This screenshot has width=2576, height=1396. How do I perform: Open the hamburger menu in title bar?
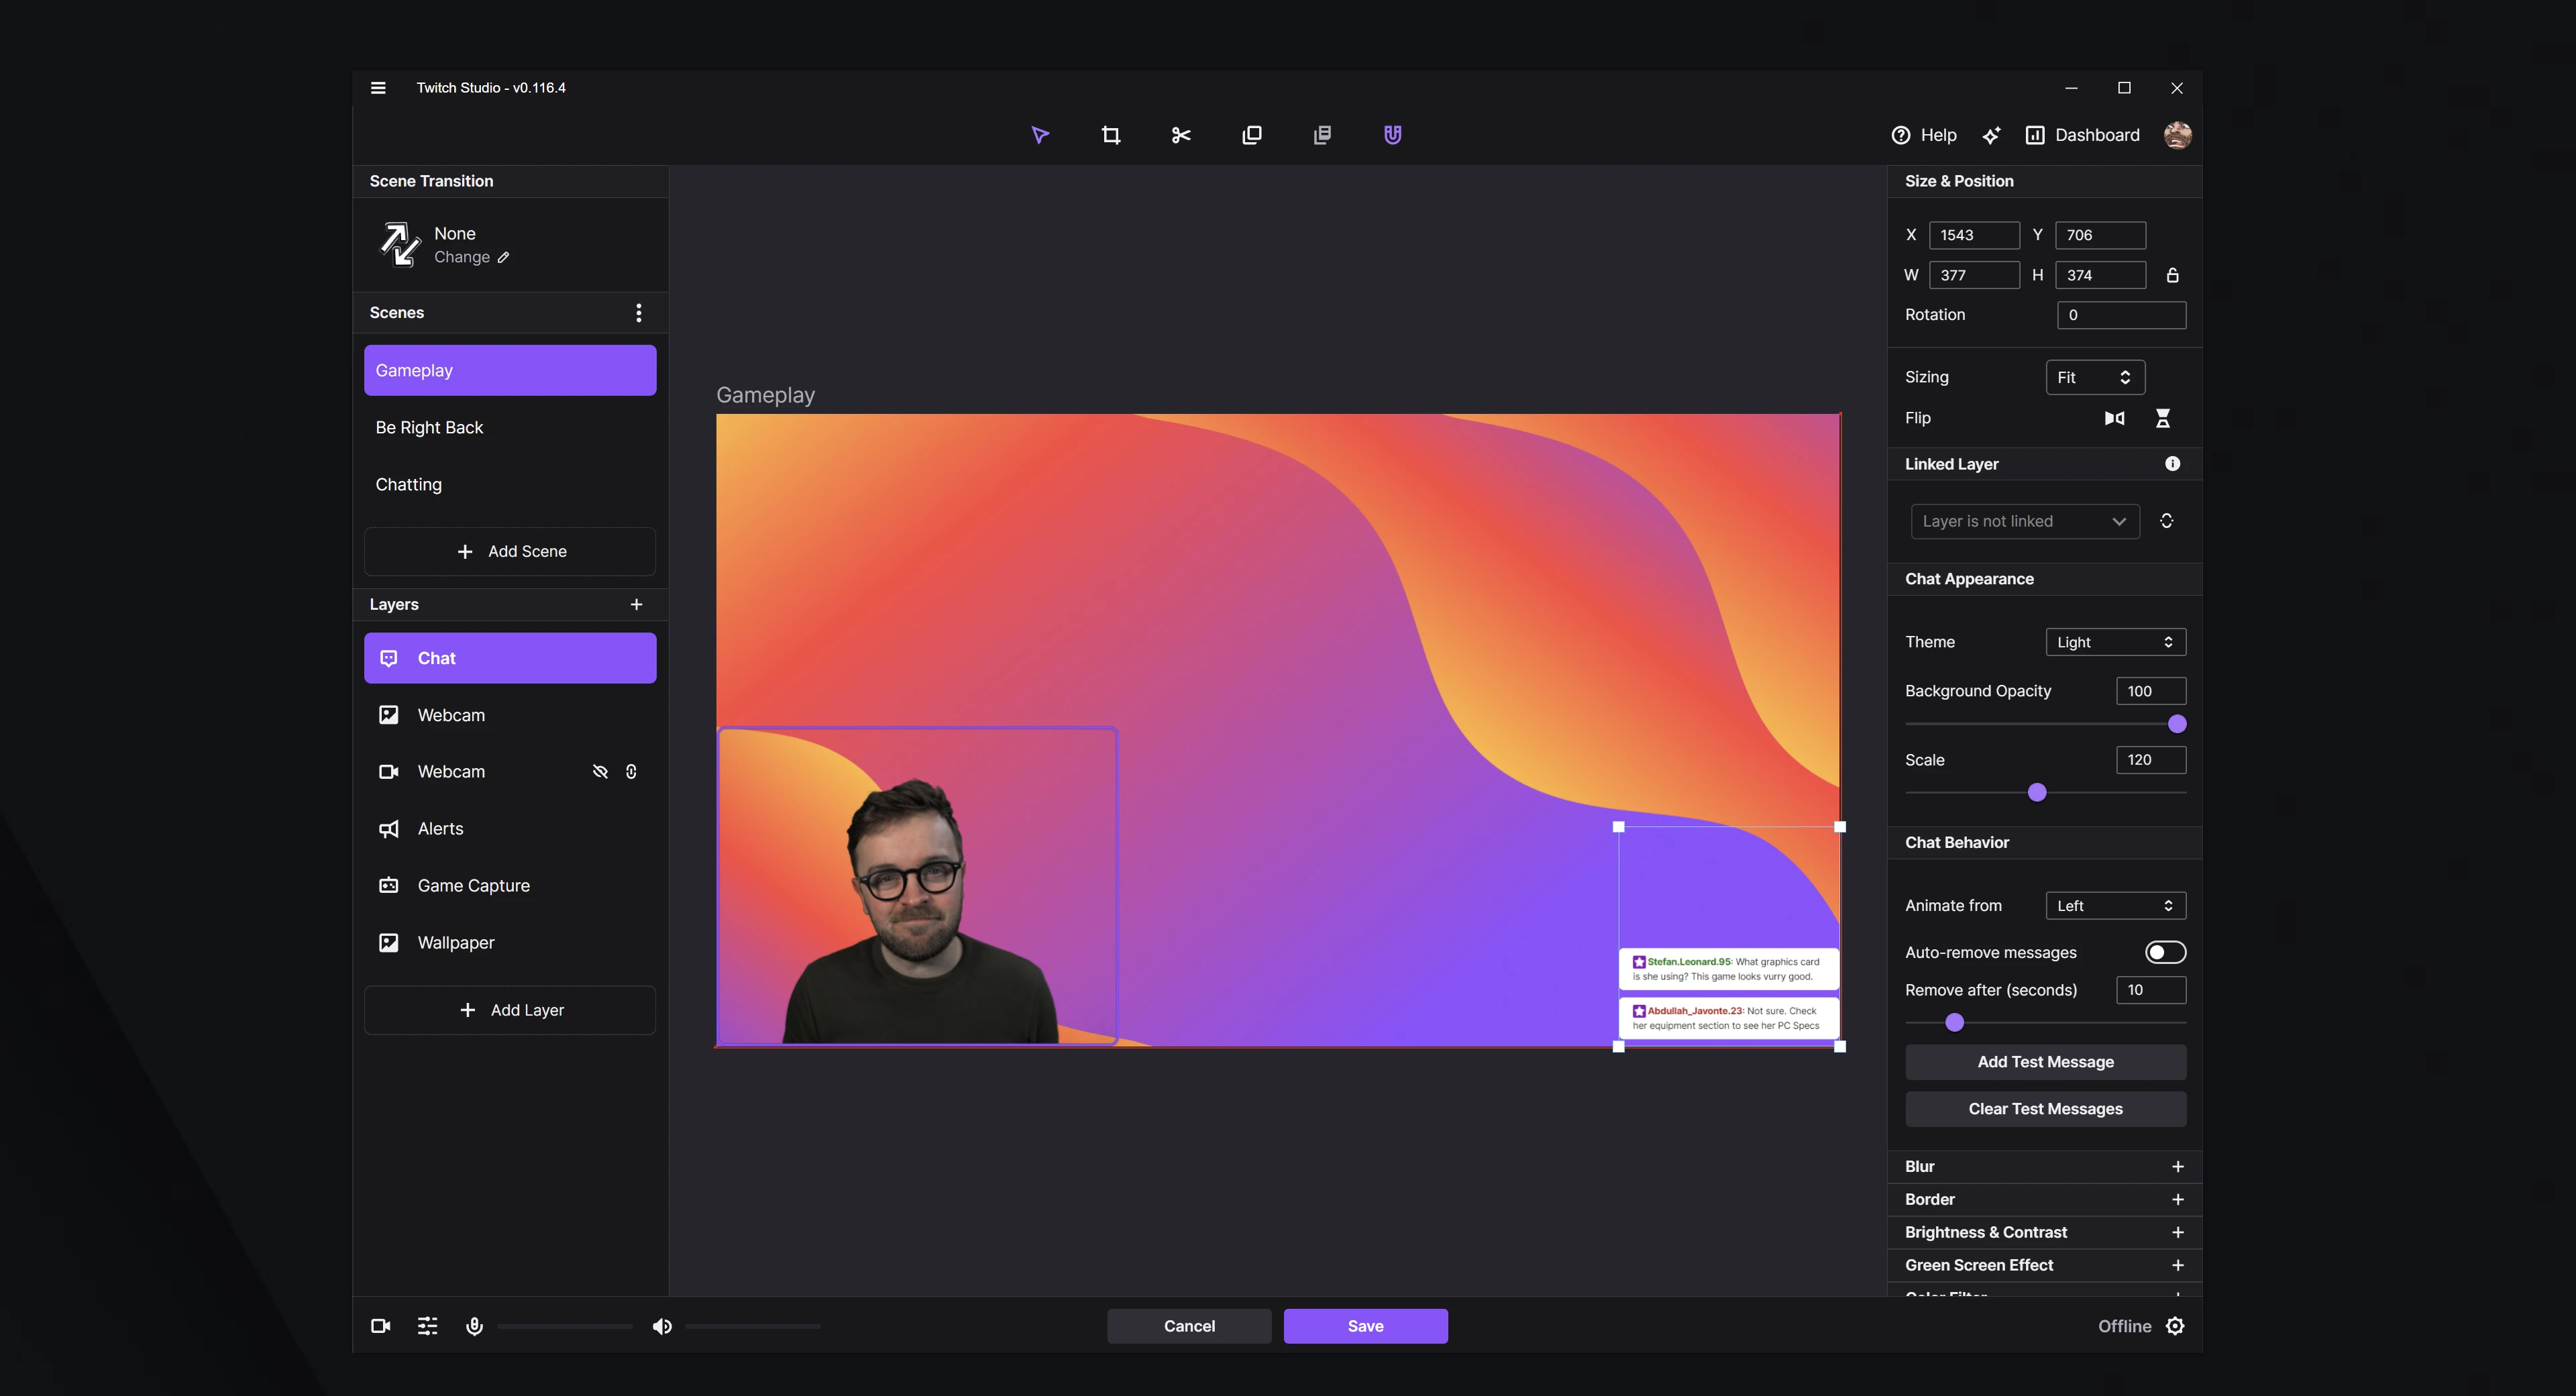coord(378,88)
